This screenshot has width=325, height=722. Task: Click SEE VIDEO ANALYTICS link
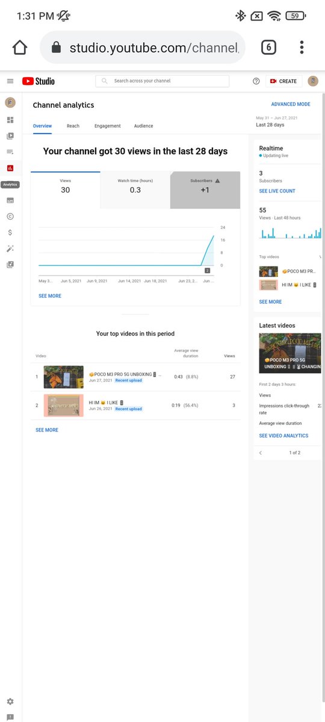click(283, 436)
